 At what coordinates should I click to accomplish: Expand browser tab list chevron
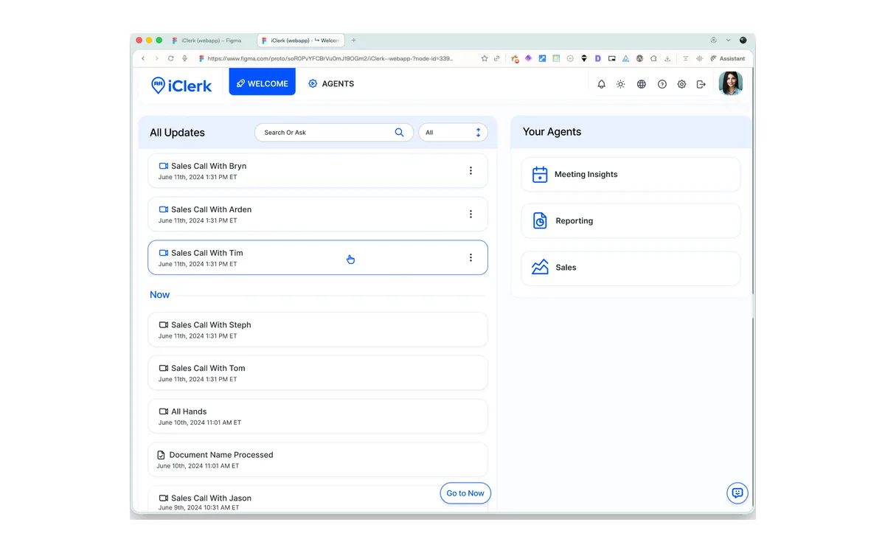[729, 41]
